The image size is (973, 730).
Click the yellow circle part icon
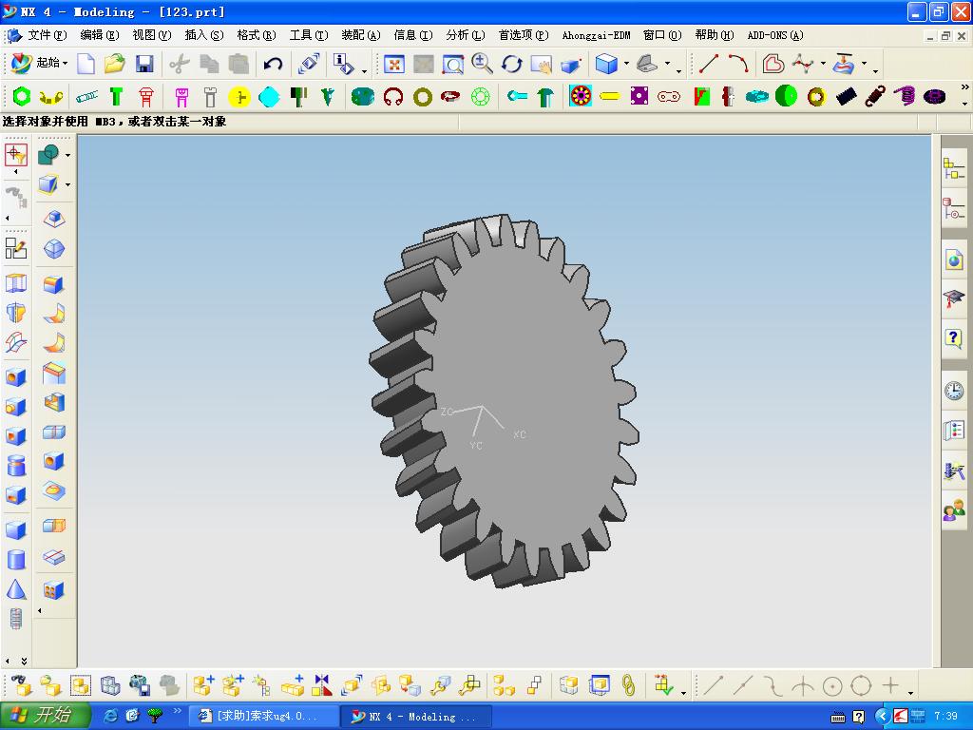coord(238,96)
